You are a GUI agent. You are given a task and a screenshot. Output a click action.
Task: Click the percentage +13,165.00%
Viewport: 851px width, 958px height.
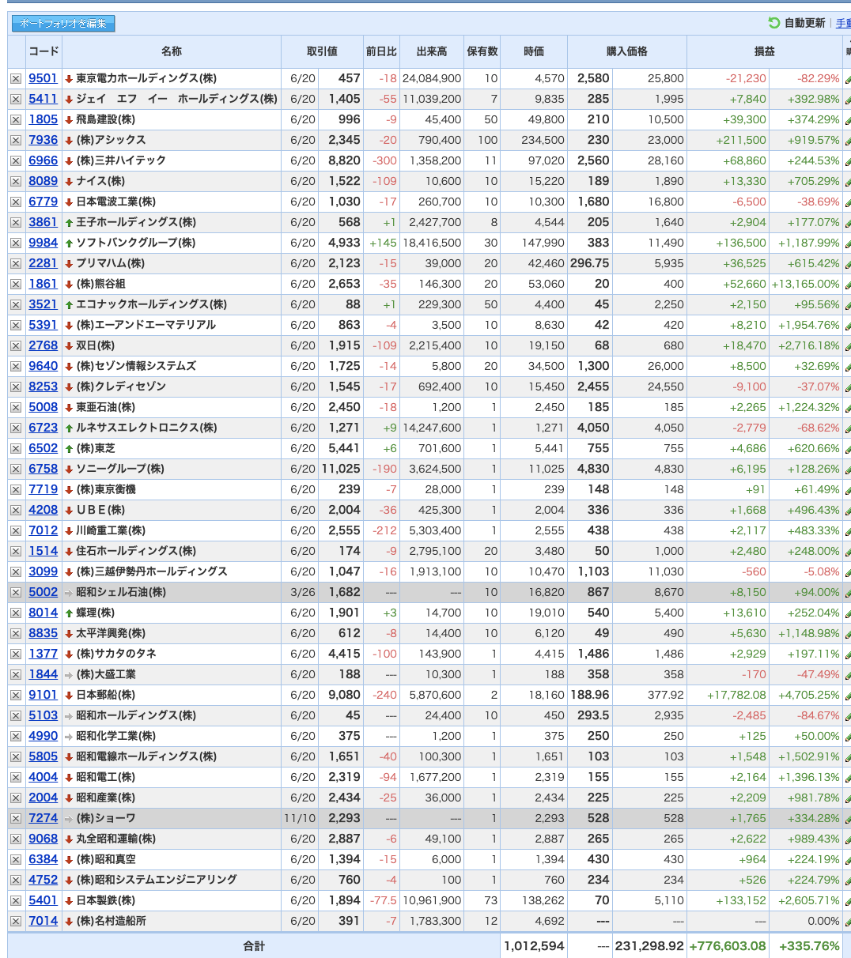805,284
